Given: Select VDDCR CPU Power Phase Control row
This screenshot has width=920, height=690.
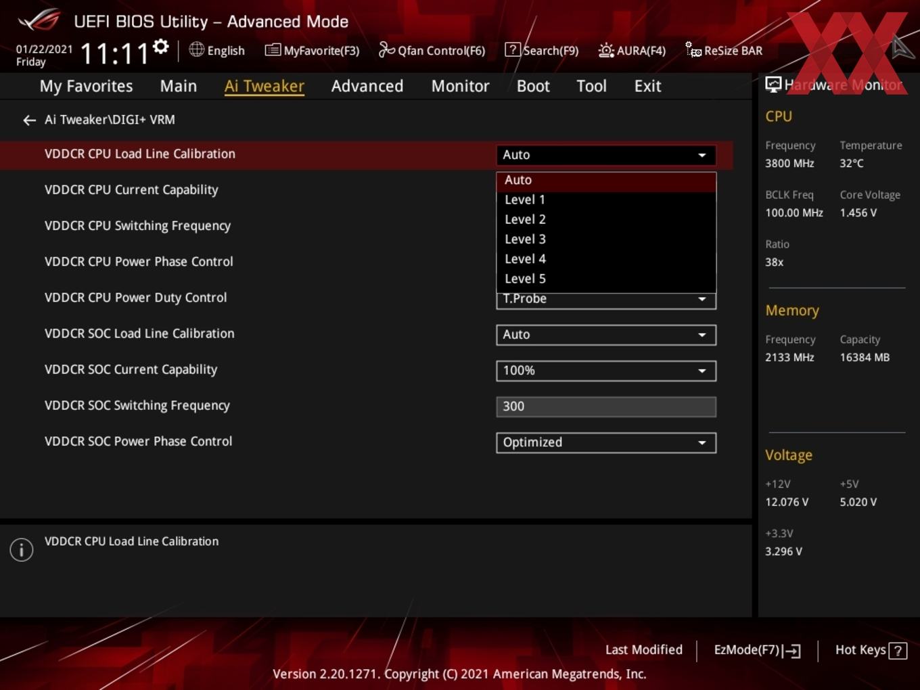Looking at the screenshot, I should point(139,262).
